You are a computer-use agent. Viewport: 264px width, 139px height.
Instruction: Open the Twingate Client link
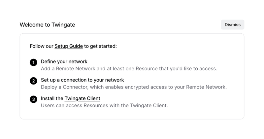tap(82, 98)
